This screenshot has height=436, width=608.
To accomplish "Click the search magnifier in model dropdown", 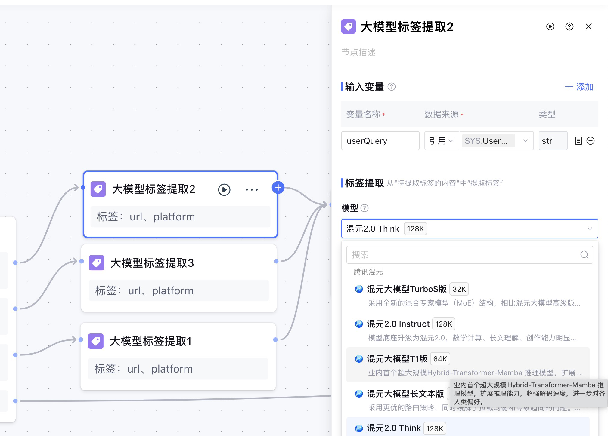I will click(584, 255).
